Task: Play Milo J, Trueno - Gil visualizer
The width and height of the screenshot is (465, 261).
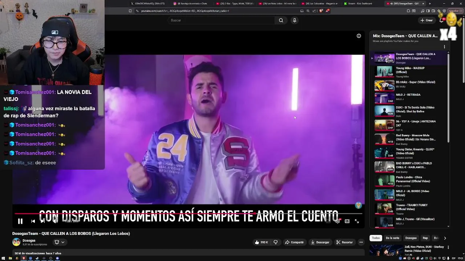Action: 409,221
